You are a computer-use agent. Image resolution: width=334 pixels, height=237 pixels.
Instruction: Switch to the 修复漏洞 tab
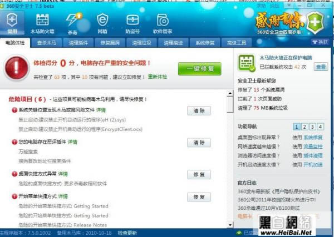110,43
